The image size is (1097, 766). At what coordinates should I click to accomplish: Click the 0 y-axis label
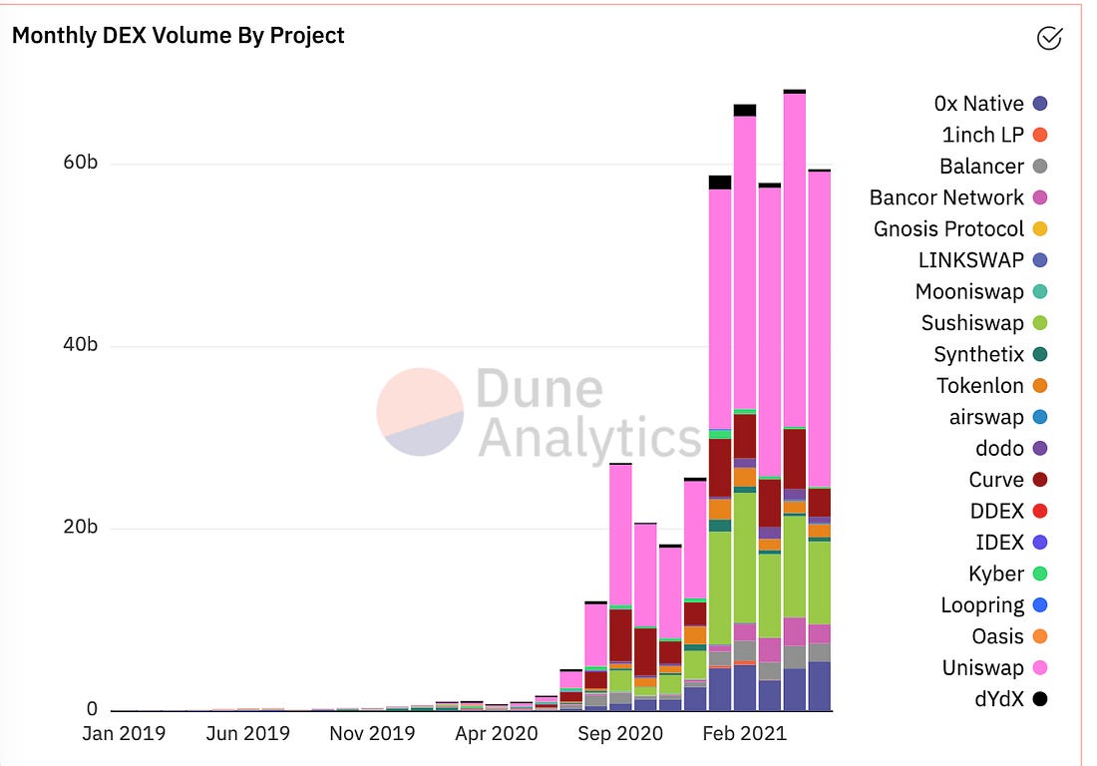click(92, 709)
